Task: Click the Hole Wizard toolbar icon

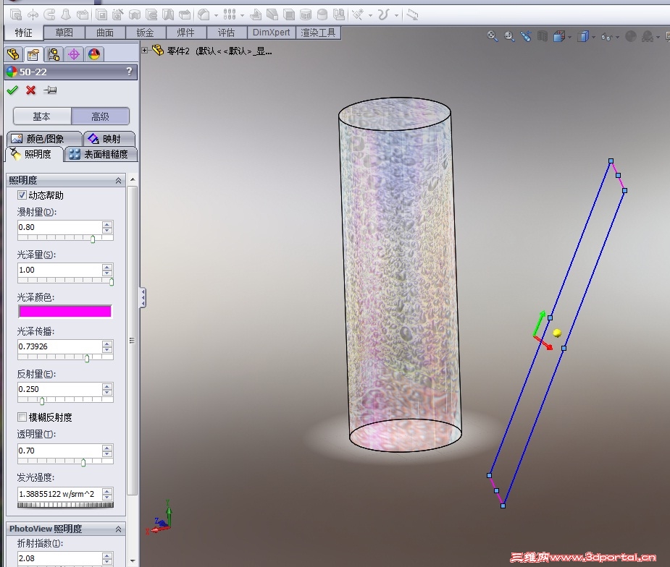Action: click(118, 15)
